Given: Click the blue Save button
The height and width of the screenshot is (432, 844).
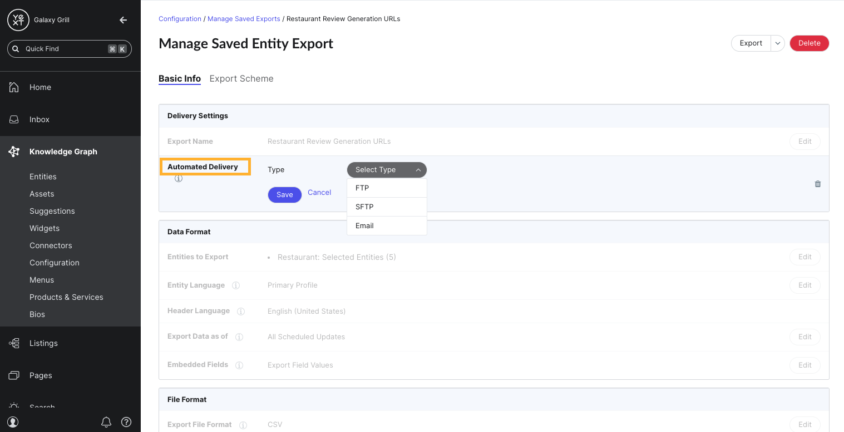Looking at the screenshot, I should (285, 194).
